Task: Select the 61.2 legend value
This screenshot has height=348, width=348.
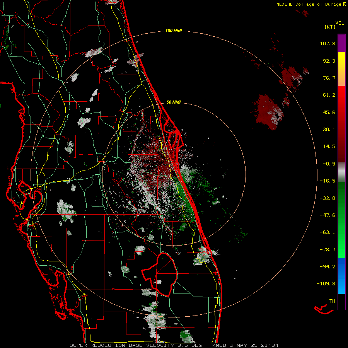Action: coord(329,95)
